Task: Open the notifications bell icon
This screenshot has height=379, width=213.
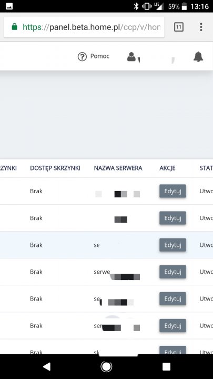Action: point(198,57)
